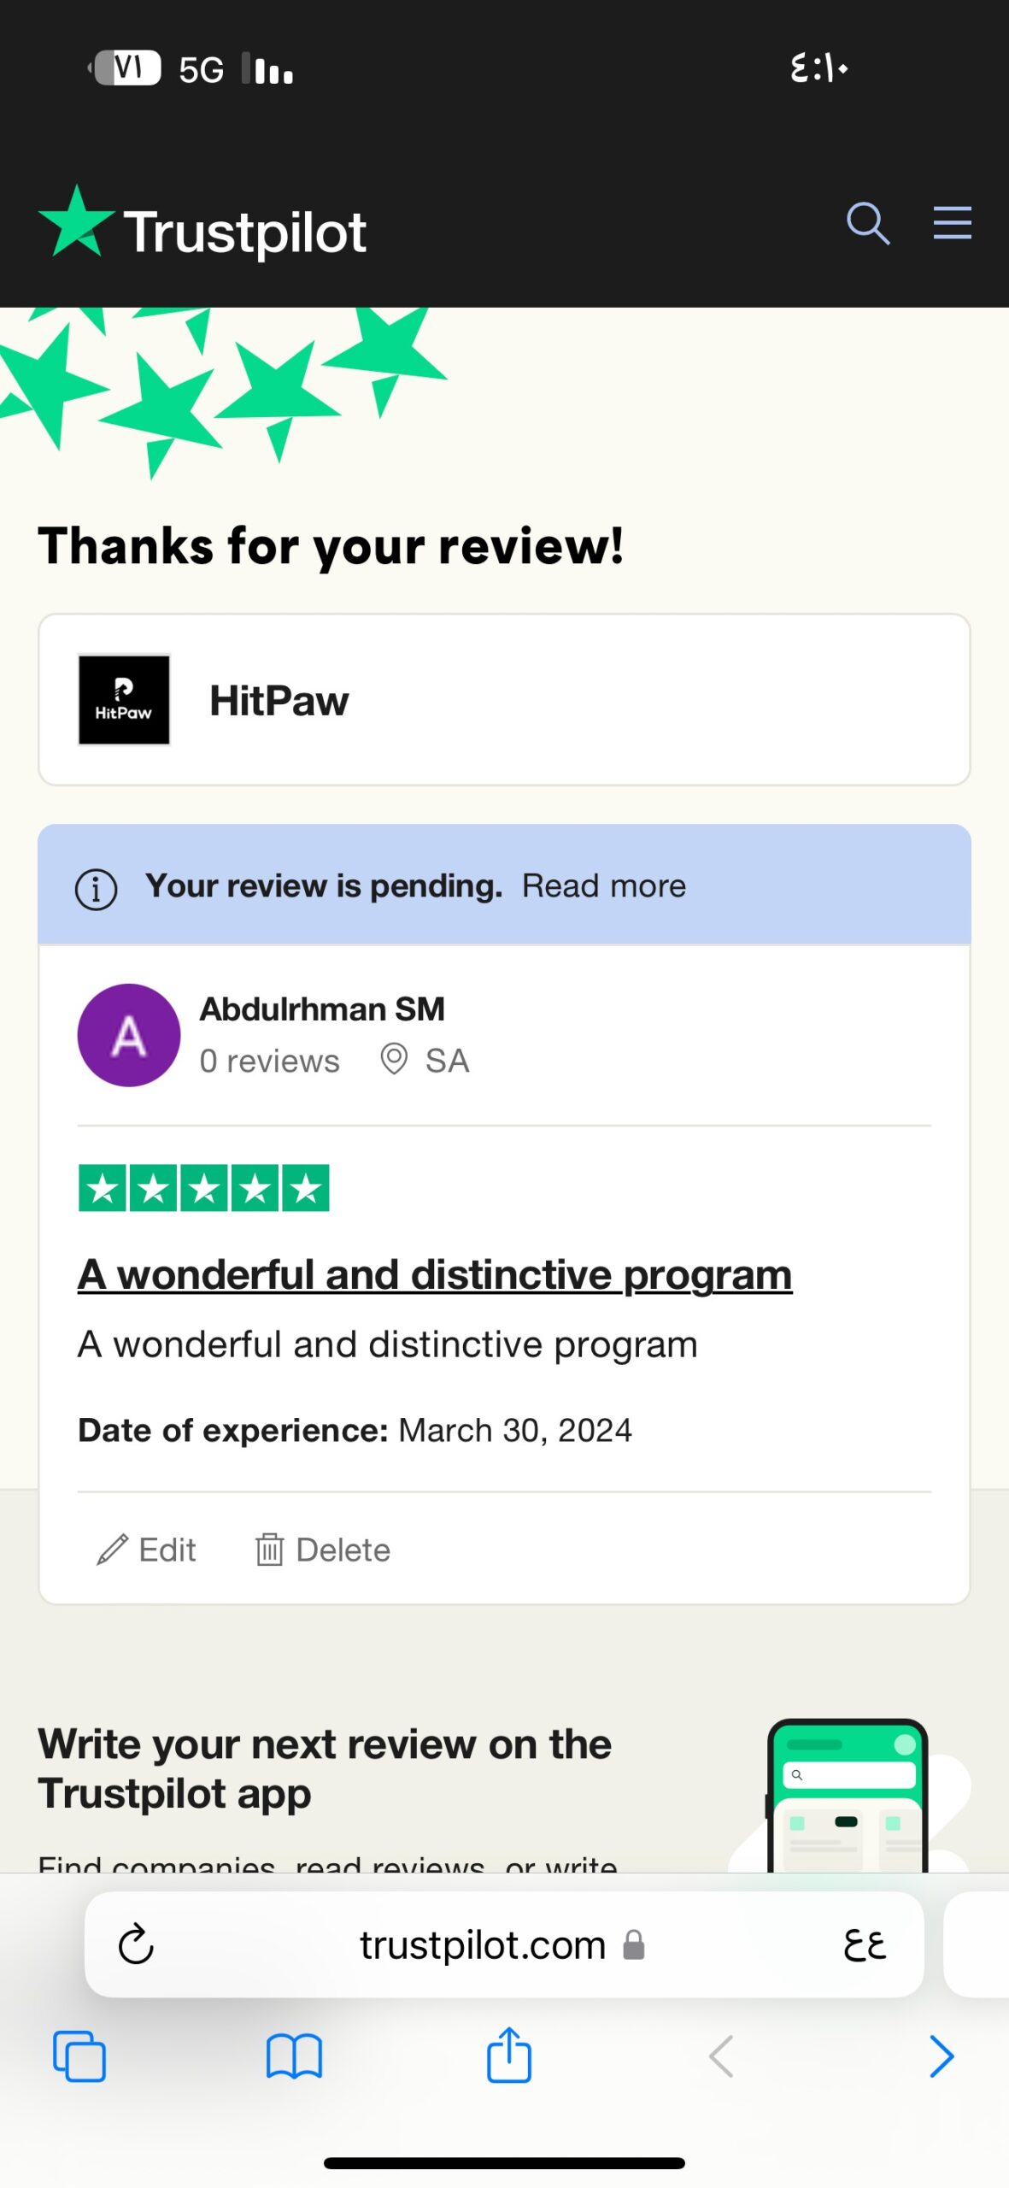
Task: Open the Read more link
Action: click(604, 886)
